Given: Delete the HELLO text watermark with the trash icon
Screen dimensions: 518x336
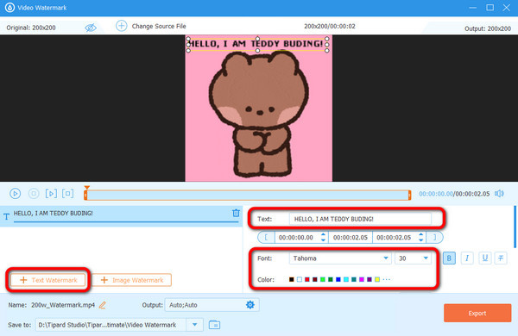Looking at the screenshot, I should click(x=236, y=213).
